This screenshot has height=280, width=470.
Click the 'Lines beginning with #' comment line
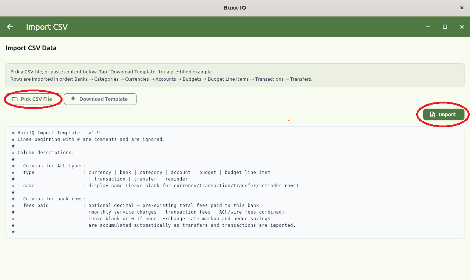click(88, 139)
